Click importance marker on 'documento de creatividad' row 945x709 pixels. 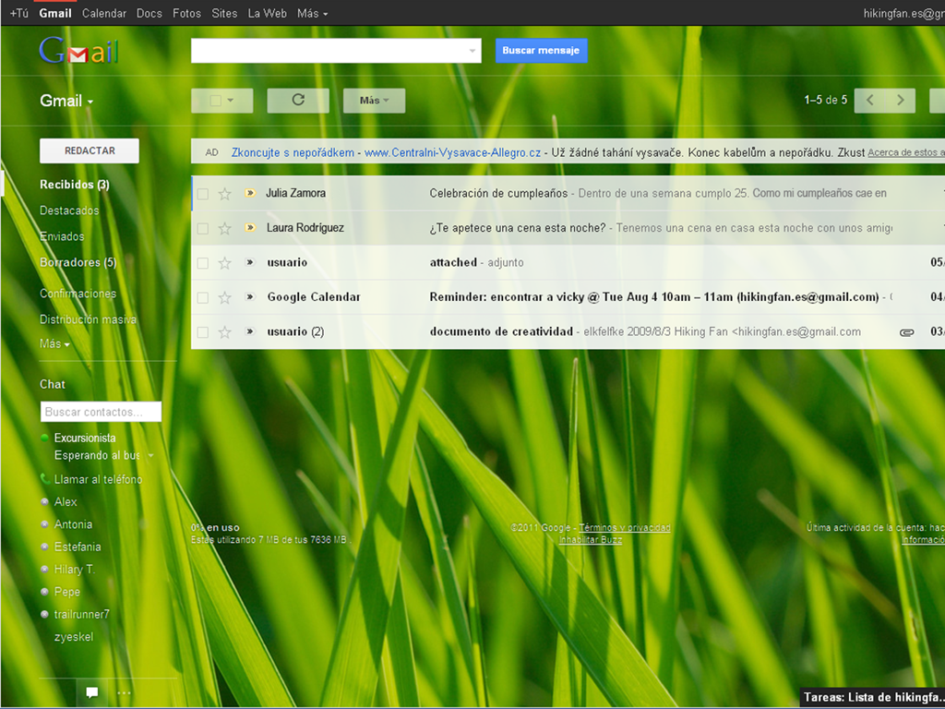pos(250,331)
